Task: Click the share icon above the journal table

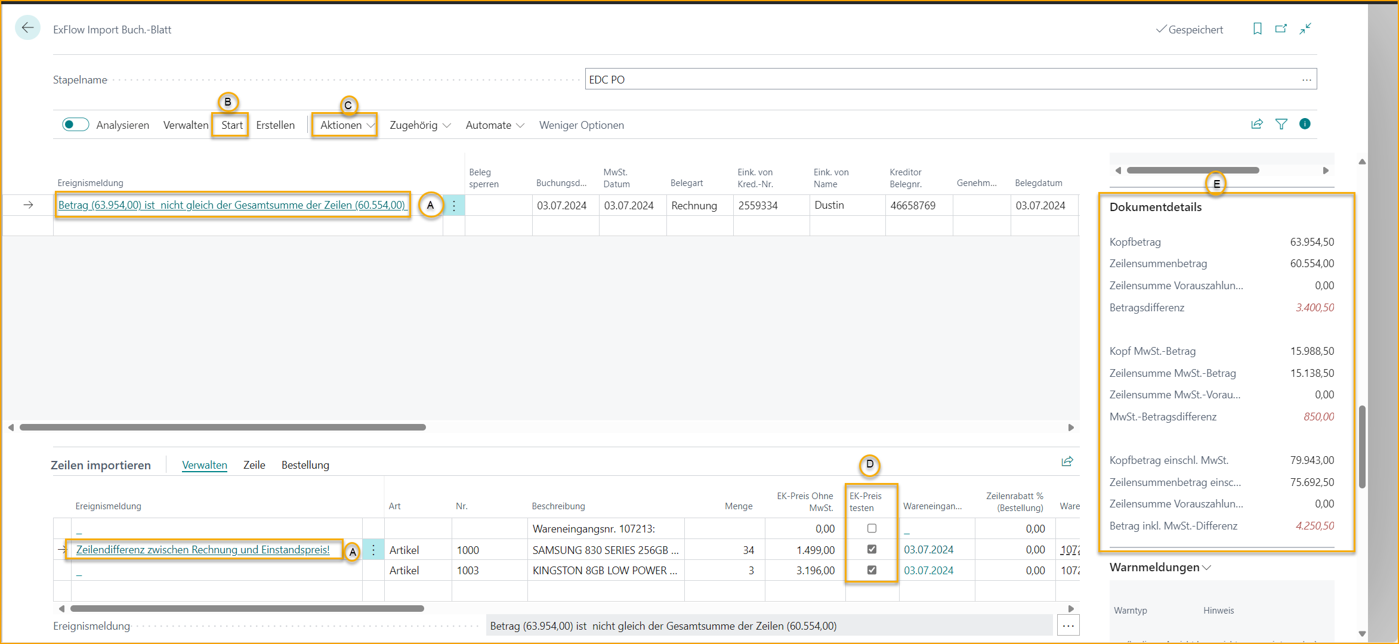Action: click(1257, 124)
